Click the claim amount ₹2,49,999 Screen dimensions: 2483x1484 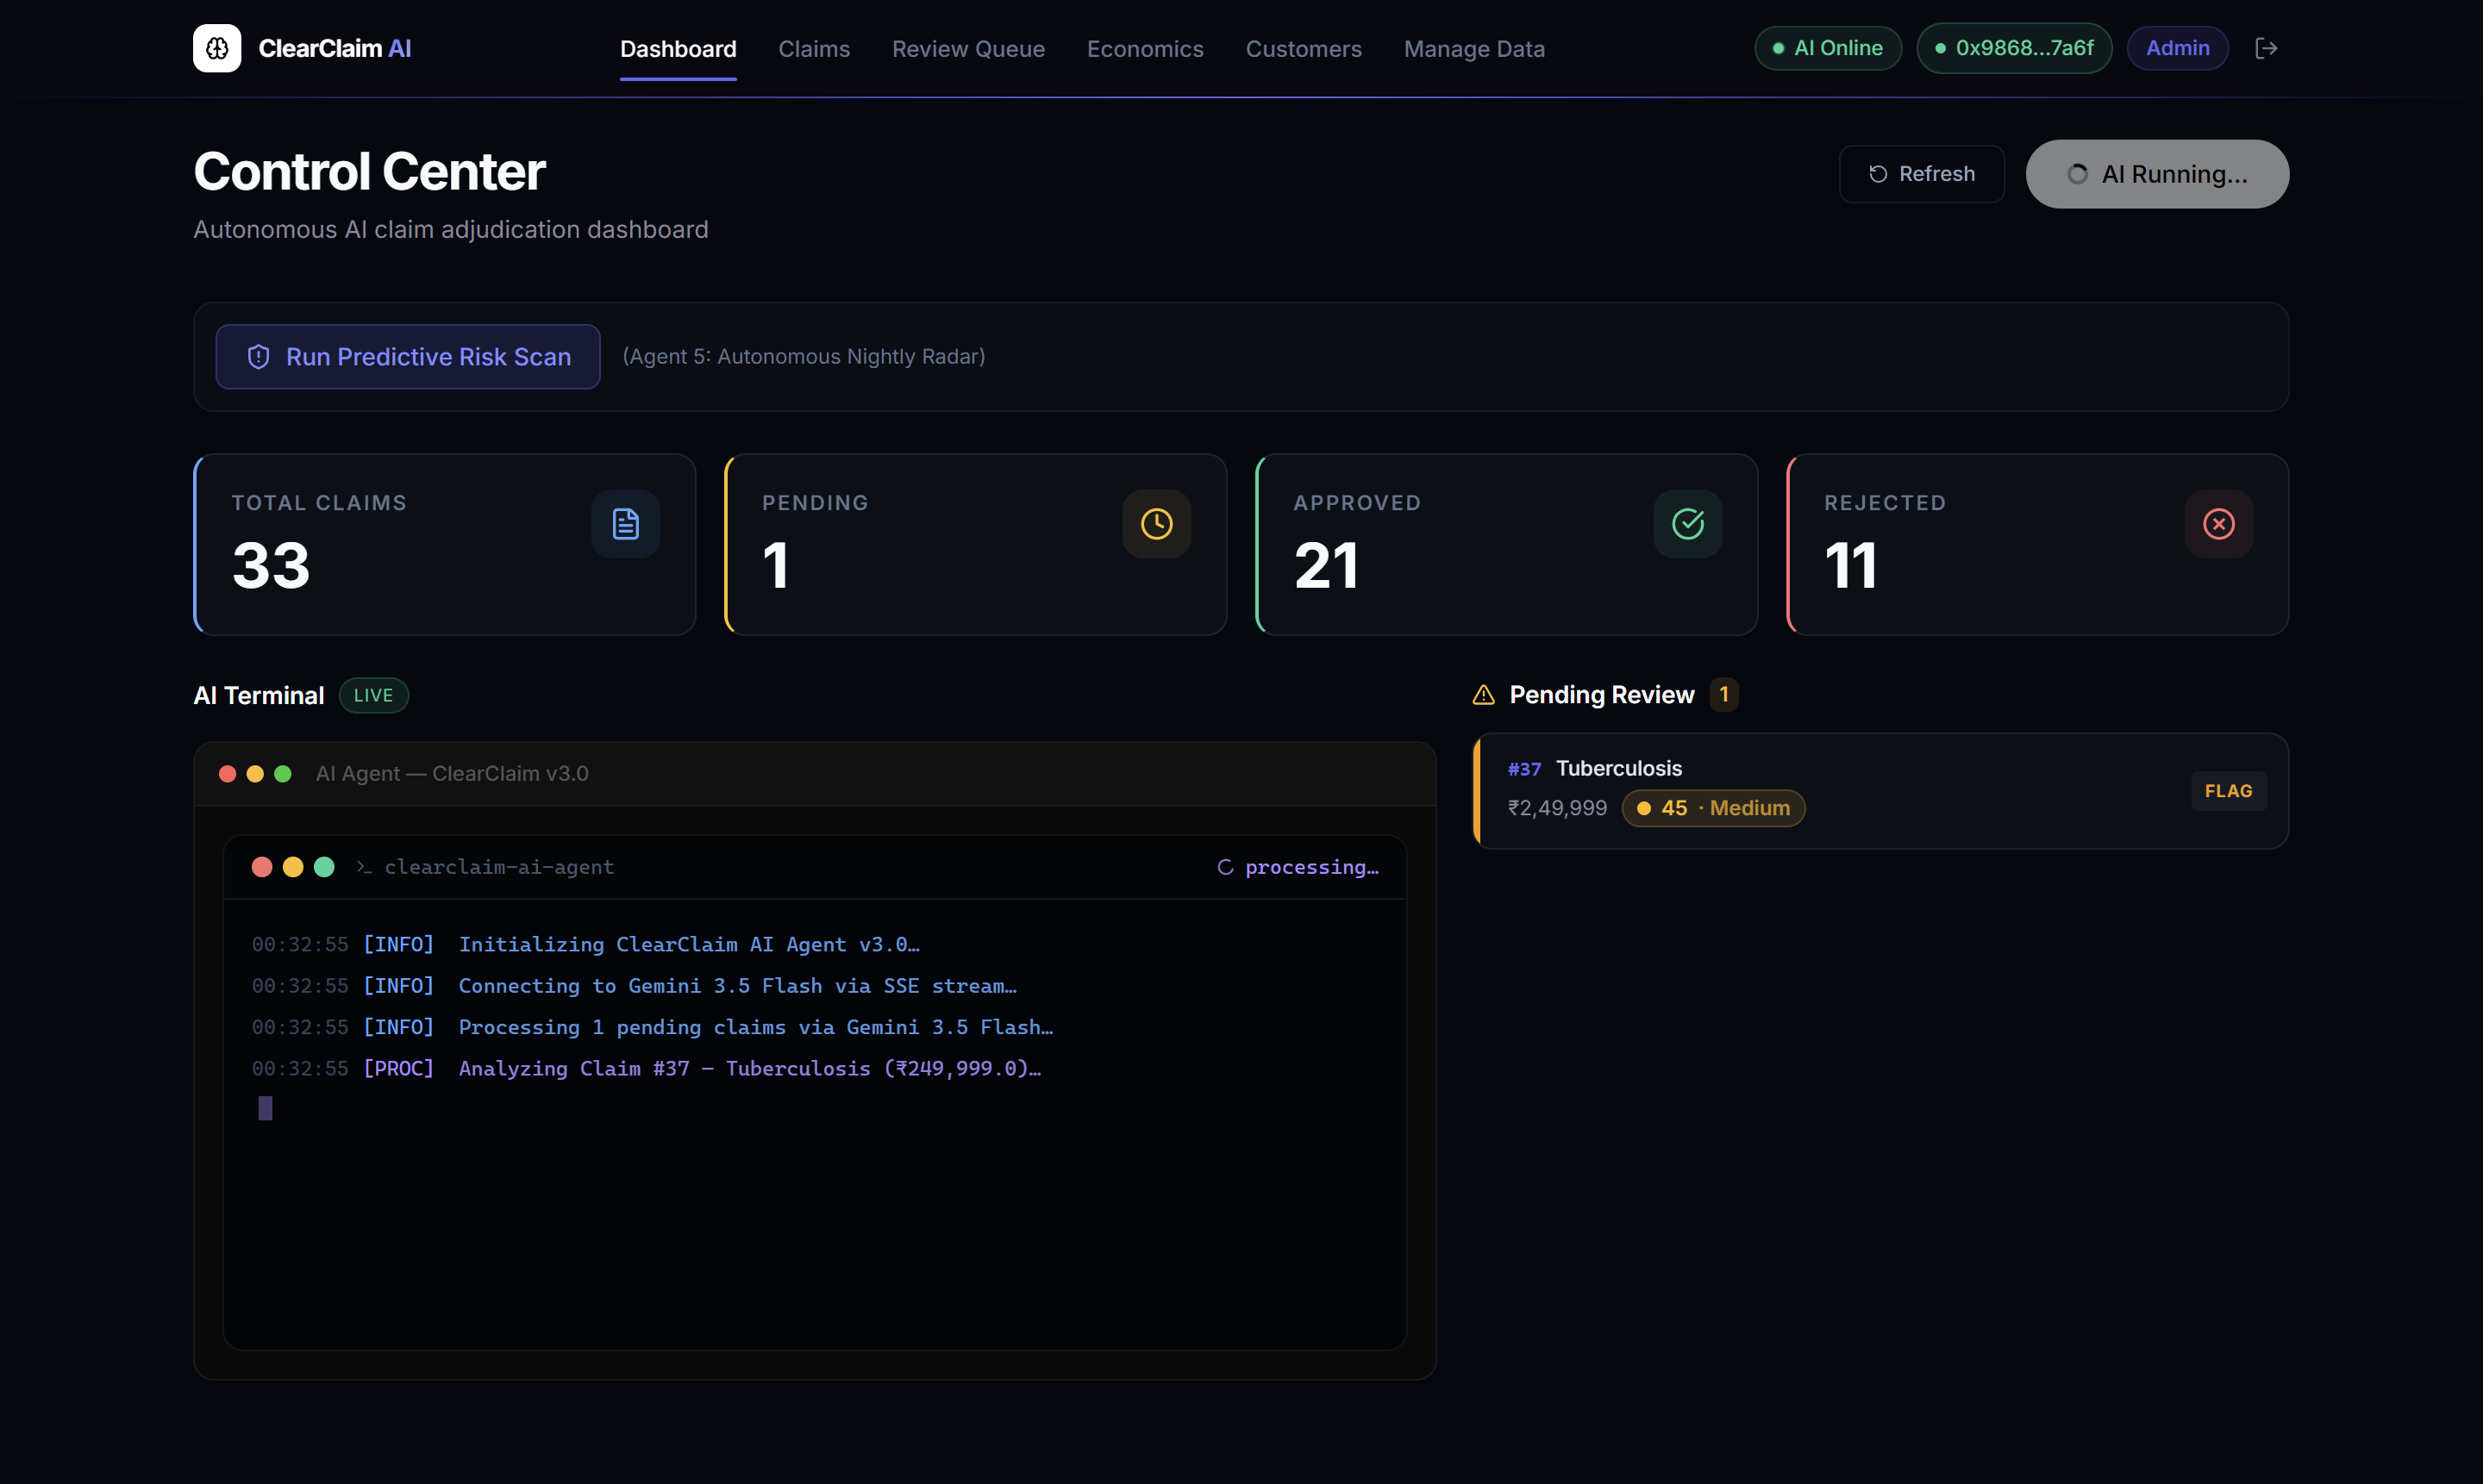(x=1558, y=808)
